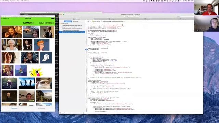Select the three silhouettes meme thumbnail
Screen dimensions: 219x123
[x=27, y=83]
